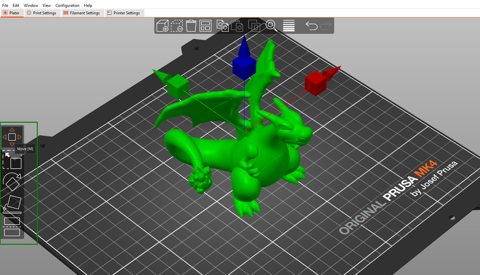Activate the Cut tool

coord(13,226)
